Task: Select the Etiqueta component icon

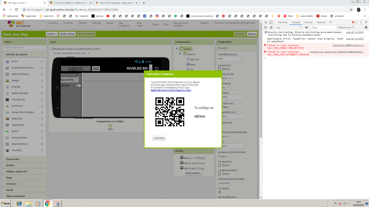Action: (x=7, y=87)
